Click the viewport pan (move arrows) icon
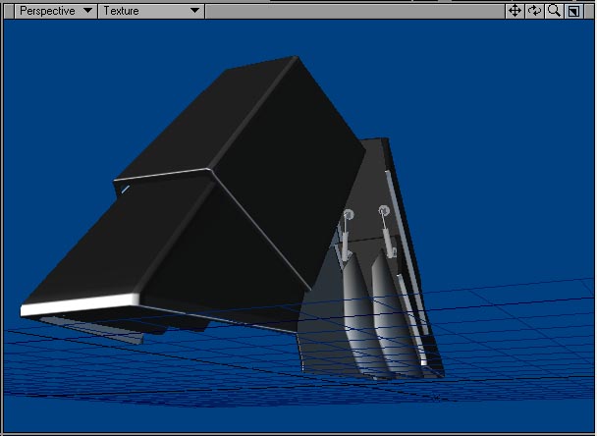The height and width of the screenshot is (436, 597). pyautogui.click(x=515, y=11)
